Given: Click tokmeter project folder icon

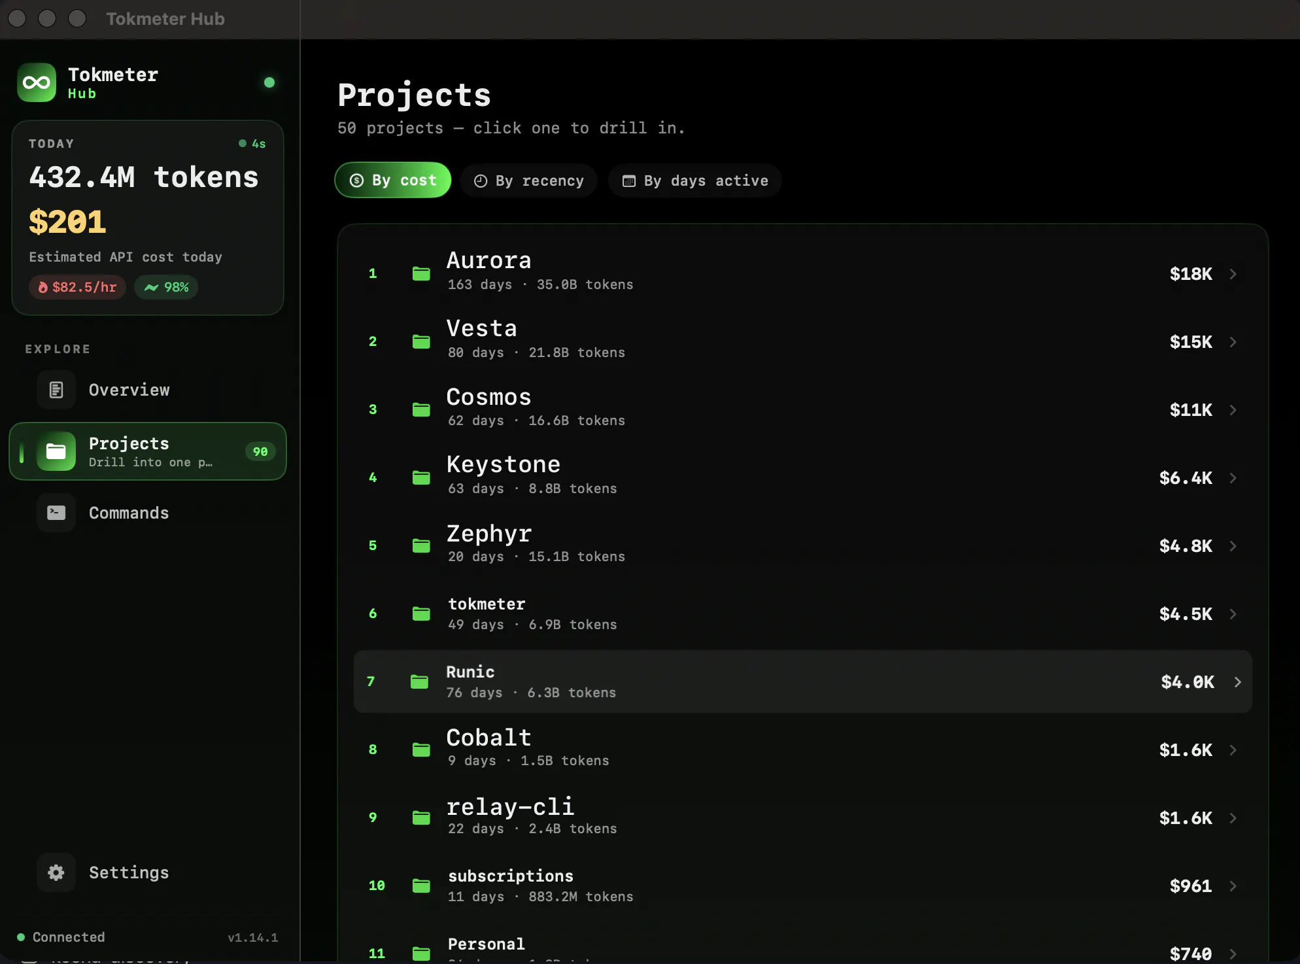Looking at the screenshot, I should tap(421, 613).
